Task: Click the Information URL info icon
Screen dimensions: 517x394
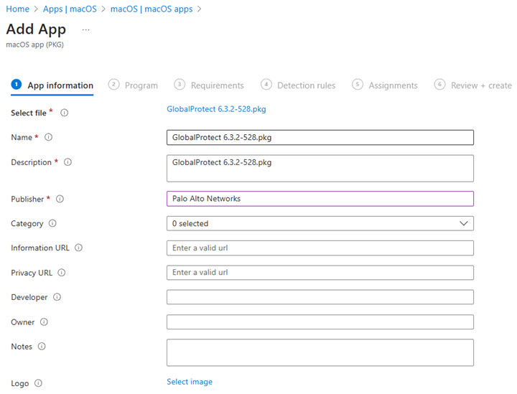Action: [78, 248]
